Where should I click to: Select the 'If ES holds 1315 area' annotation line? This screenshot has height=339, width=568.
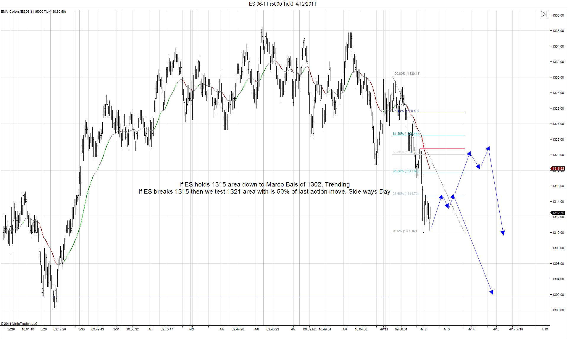point(264,184)
